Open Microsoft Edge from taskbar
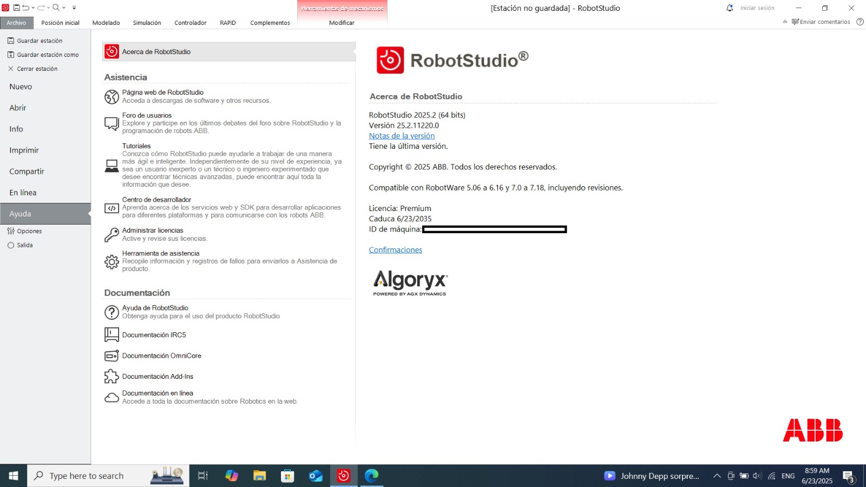 (371, 476)
